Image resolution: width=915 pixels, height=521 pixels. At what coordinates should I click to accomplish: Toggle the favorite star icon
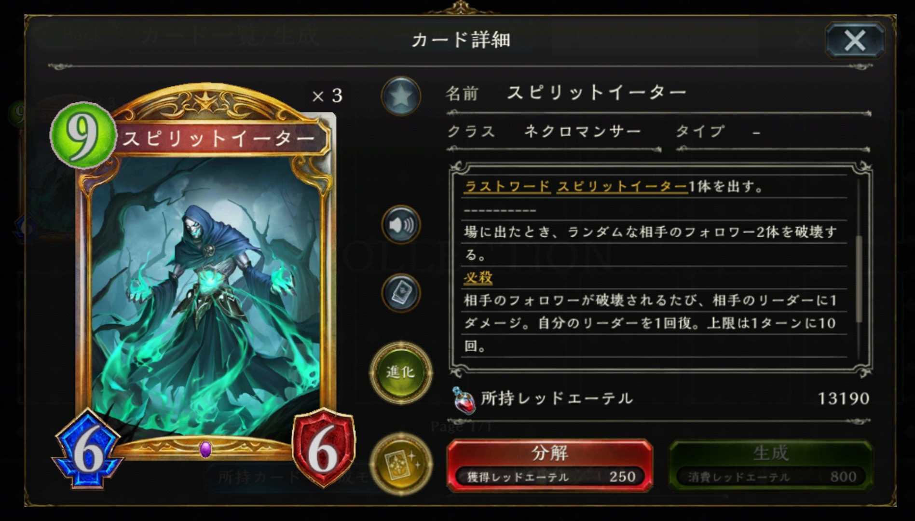click(401, 96)
